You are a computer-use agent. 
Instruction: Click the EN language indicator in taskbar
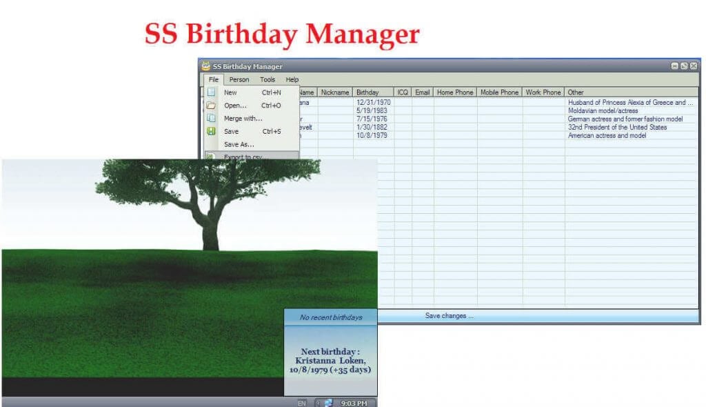(x=301, y=404)
